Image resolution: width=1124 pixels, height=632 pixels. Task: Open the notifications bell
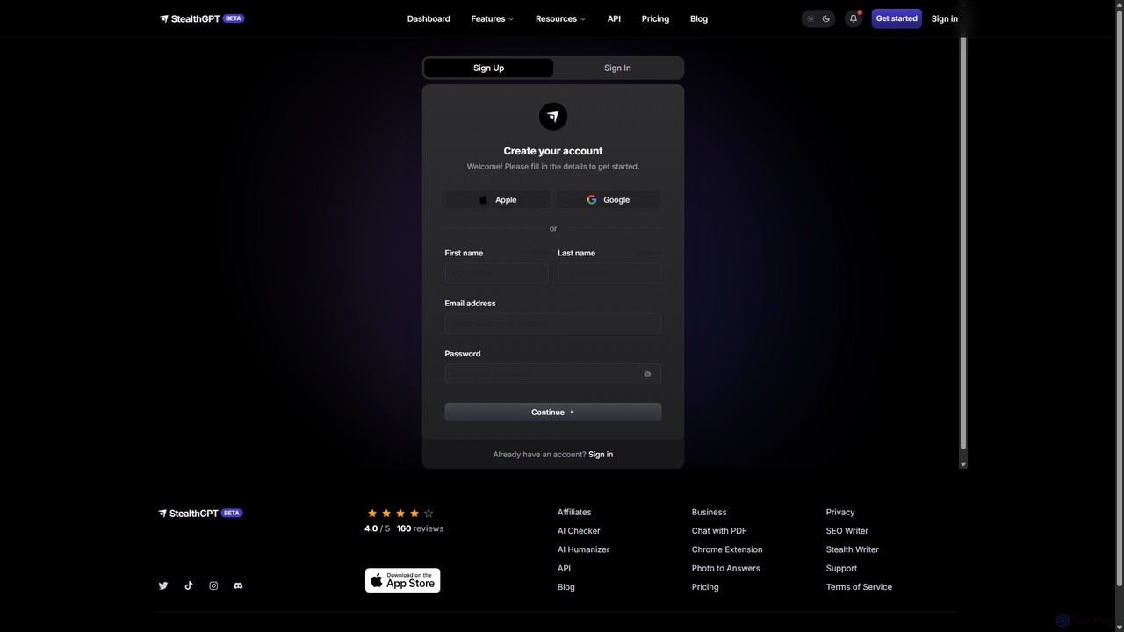pos(853,18)
